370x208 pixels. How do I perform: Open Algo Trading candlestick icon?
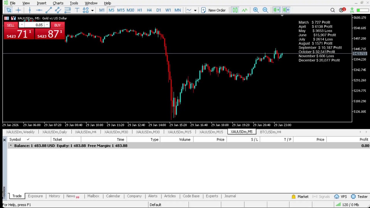(x=235, y=10)
